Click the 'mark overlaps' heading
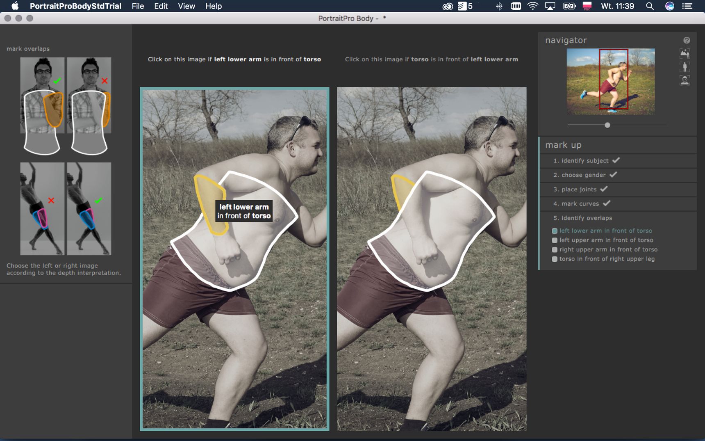 28,48
